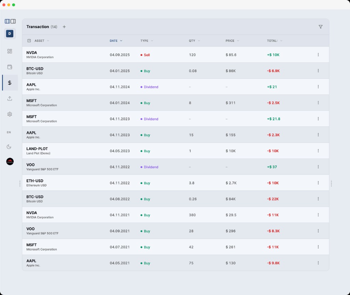Click the 'Sell' type label
The image size is (350, 295).
(x=147, y=55)
